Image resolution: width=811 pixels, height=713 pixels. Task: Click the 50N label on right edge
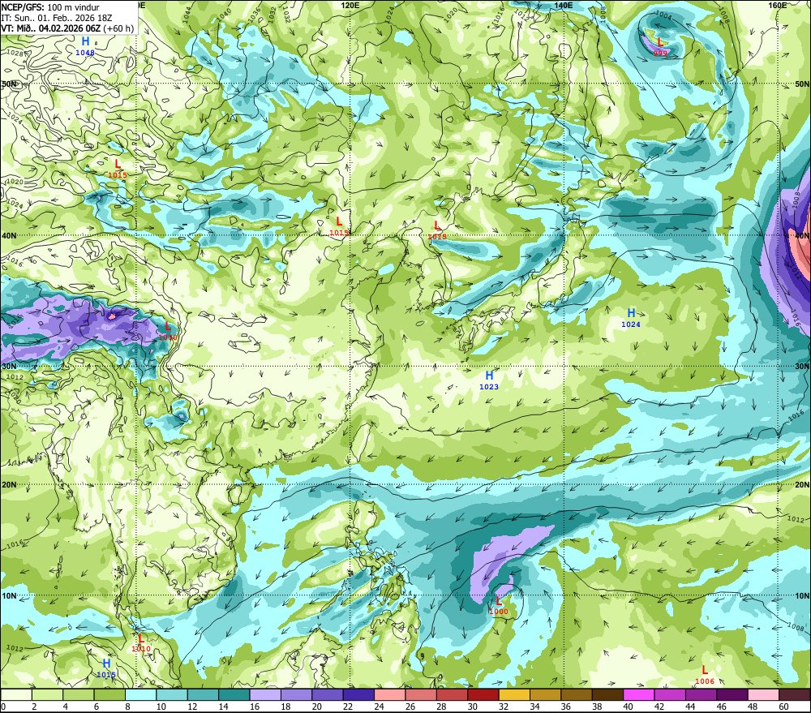(x=802, y=84)
